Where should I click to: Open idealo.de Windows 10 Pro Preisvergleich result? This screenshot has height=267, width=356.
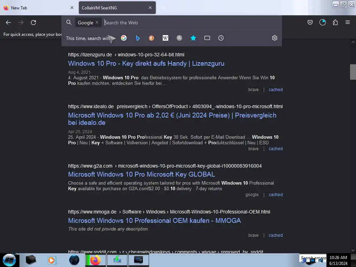pyautogui.click(x=172, y=119)
